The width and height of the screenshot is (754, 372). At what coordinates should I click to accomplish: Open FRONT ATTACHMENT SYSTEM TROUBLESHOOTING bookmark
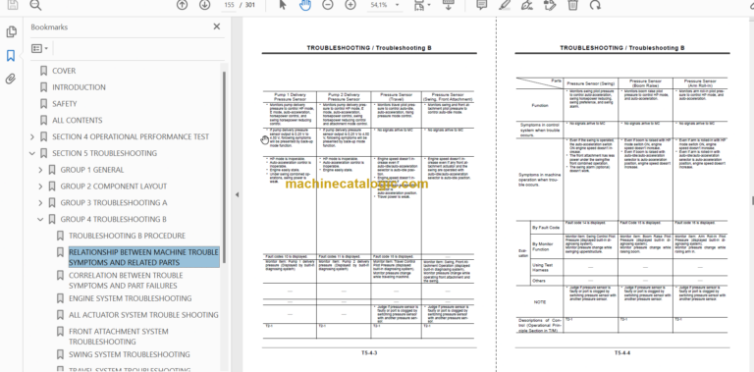click(x=118, y=337)
